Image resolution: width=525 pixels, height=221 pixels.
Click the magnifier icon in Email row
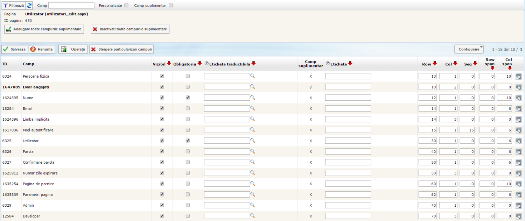[252, 108]
